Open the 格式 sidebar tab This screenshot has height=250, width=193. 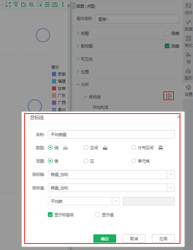pyautogui.click(x=188, y=42)
